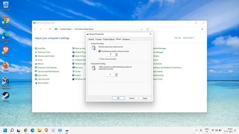This screenshot has width=239, height=134.
Task: Open File Explorer from the taskbar
Action: (40, 130)
